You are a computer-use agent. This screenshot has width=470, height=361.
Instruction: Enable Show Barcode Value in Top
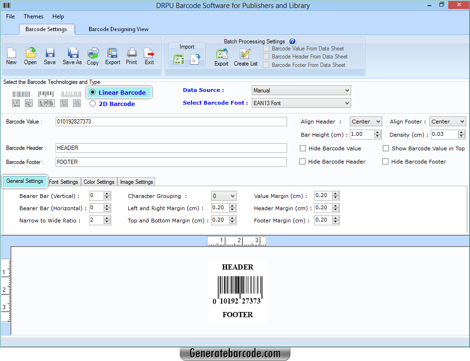coord(386,148)
